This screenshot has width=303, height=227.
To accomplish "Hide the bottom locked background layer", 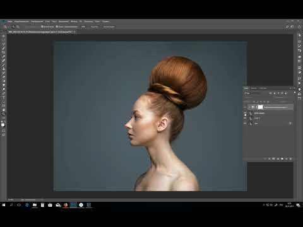I will [245, 124].
